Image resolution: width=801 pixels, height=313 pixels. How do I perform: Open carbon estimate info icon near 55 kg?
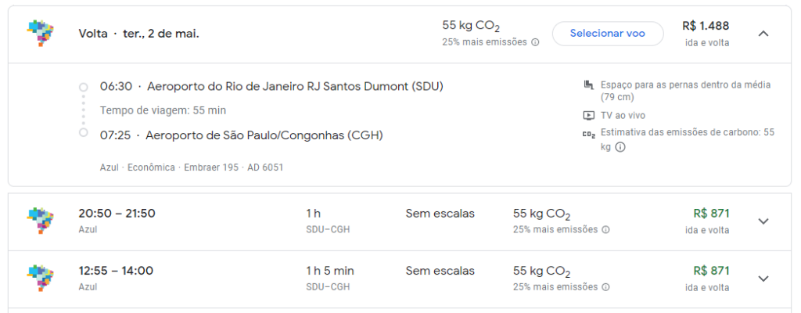click(x=620, y=146)
